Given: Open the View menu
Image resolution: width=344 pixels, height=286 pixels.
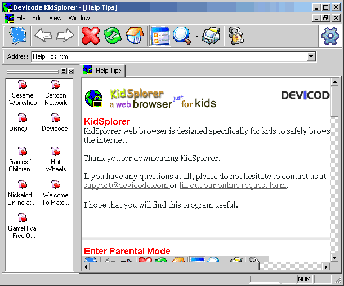Looking at the screenshot, I should coord(55,18).
